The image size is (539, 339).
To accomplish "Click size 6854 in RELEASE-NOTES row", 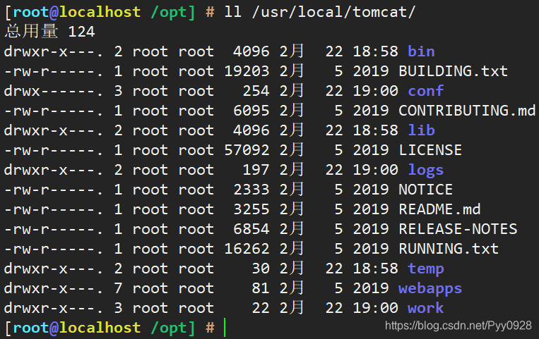I will [251, 229].
